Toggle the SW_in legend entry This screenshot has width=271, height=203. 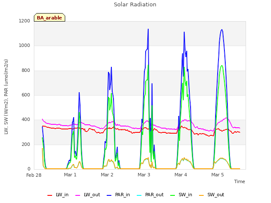coord(181,195)
